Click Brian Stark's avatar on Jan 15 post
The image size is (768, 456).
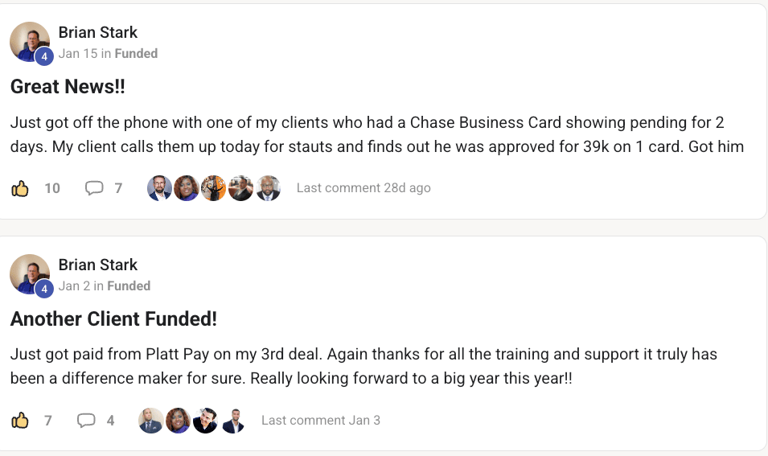(30, 42)
